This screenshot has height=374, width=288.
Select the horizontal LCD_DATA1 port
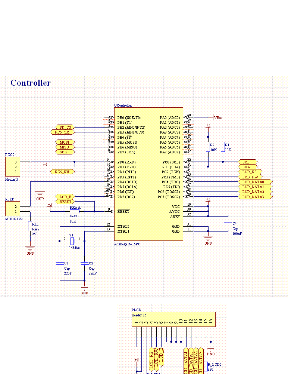pos(255,187)
